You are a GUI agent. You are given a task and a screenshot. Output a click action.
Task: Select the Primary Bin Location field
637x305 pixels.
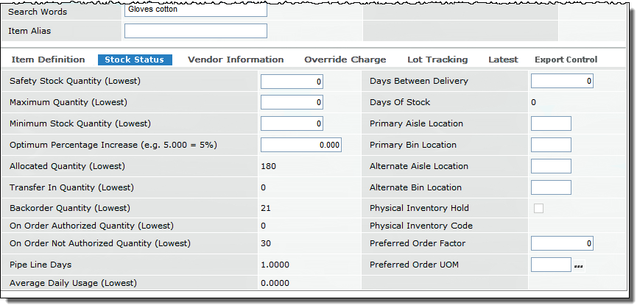coord(551,146)
